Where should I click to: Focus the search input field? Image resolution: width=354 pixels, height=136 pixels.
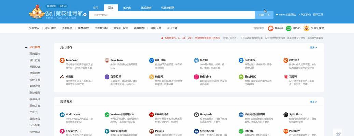172,15
